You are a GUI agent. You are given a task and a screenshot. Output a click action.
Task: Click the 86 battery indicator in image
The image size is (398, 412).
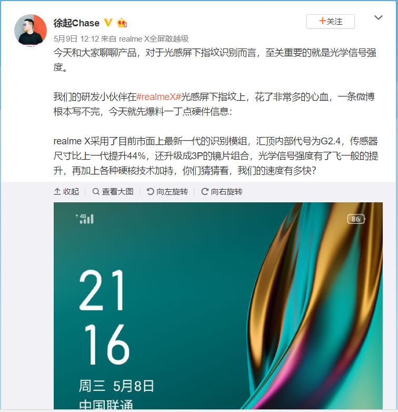coord(356,219)
